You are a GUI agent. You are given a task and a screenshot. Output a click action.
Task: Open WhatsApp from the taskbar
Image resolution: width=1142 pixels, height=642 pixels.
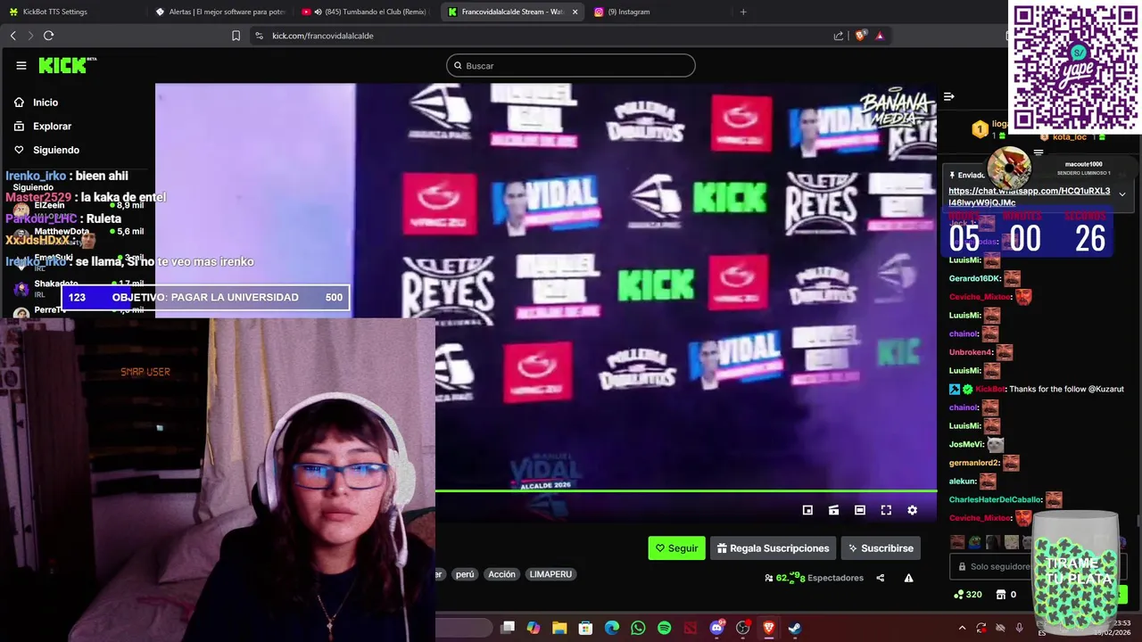638,628
